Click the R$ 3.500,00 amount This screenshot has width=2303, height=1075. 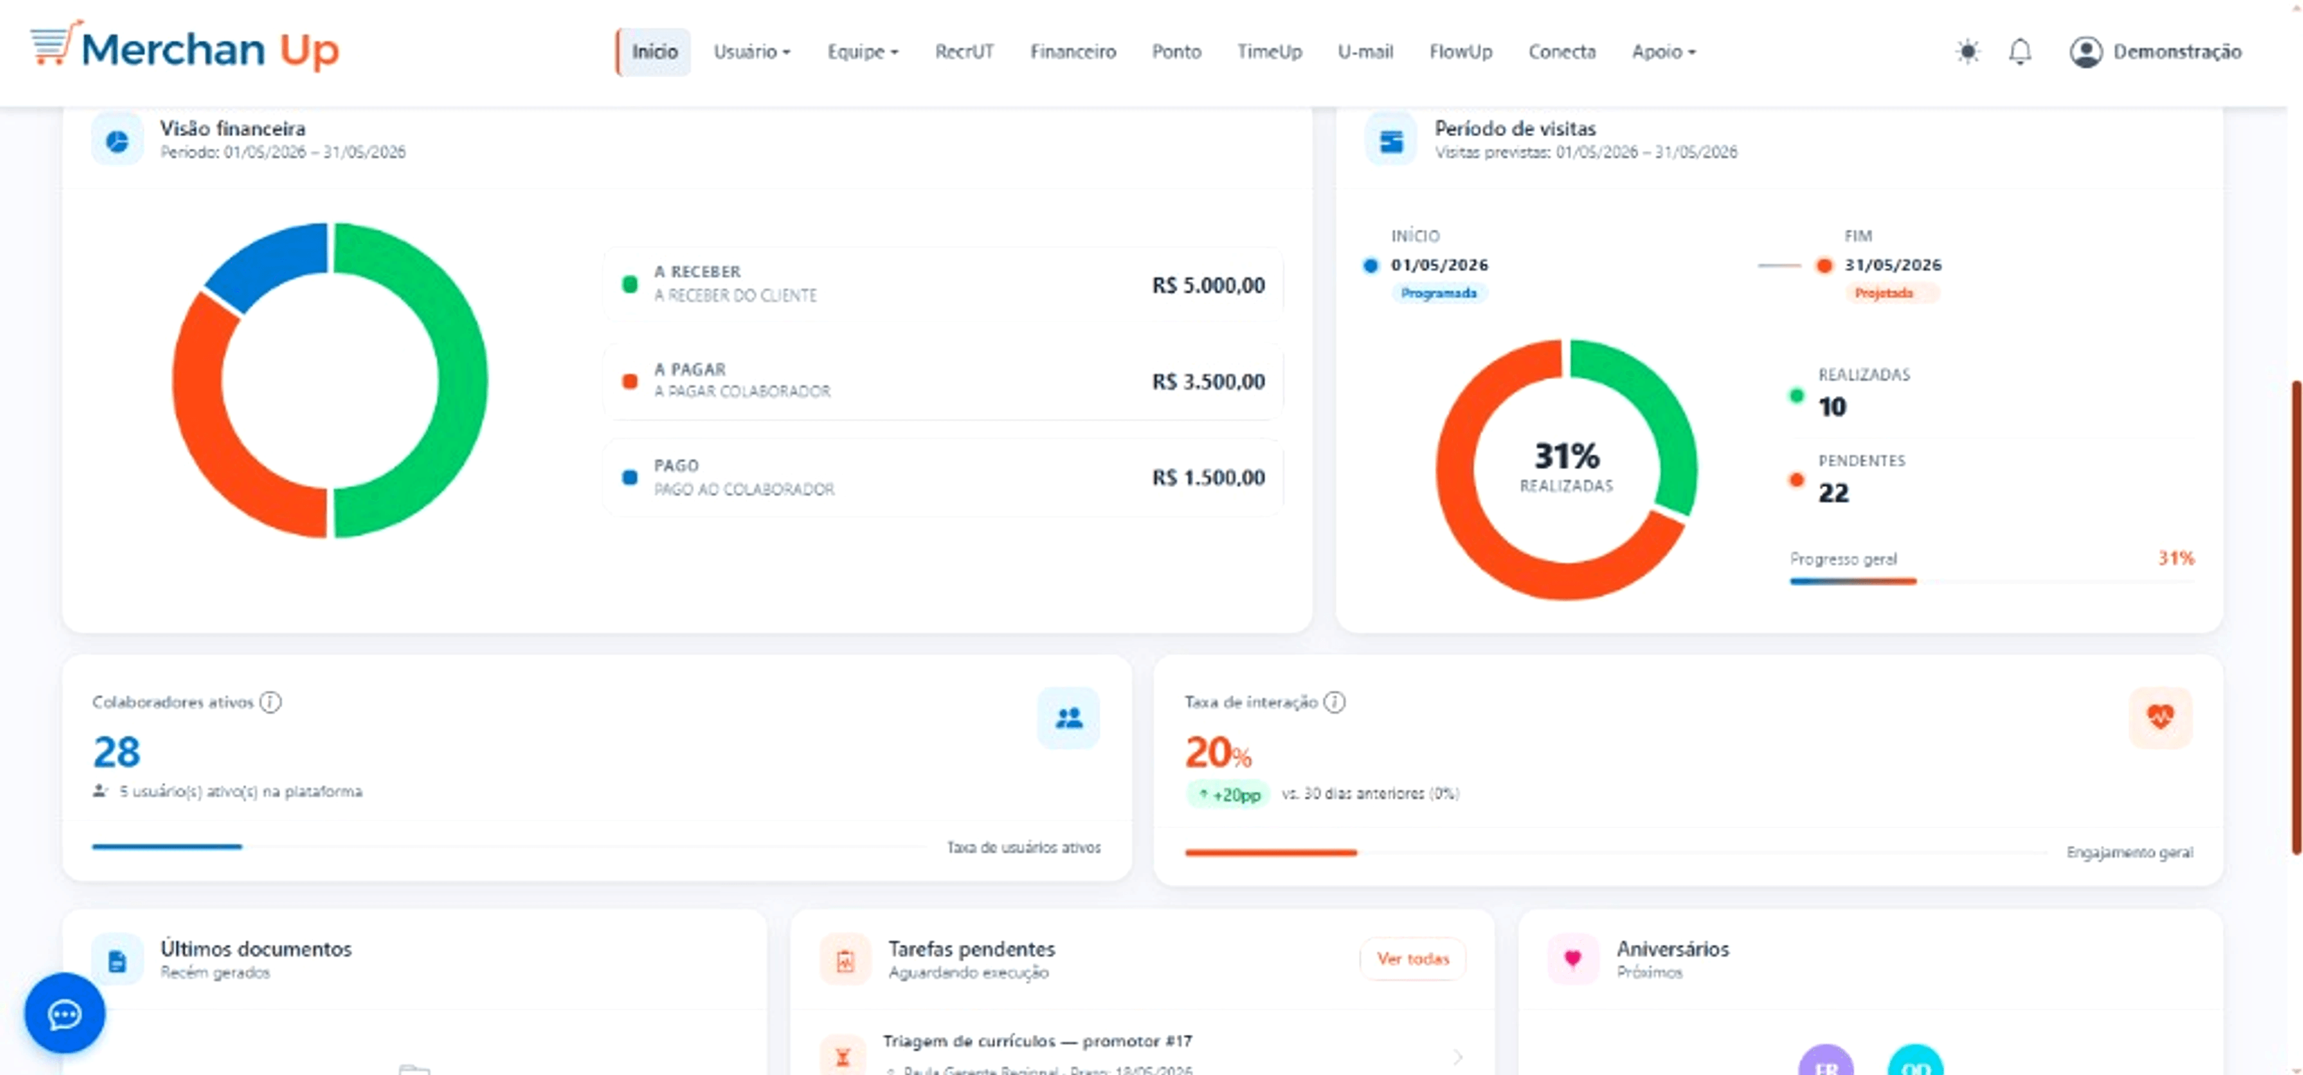1208,381
